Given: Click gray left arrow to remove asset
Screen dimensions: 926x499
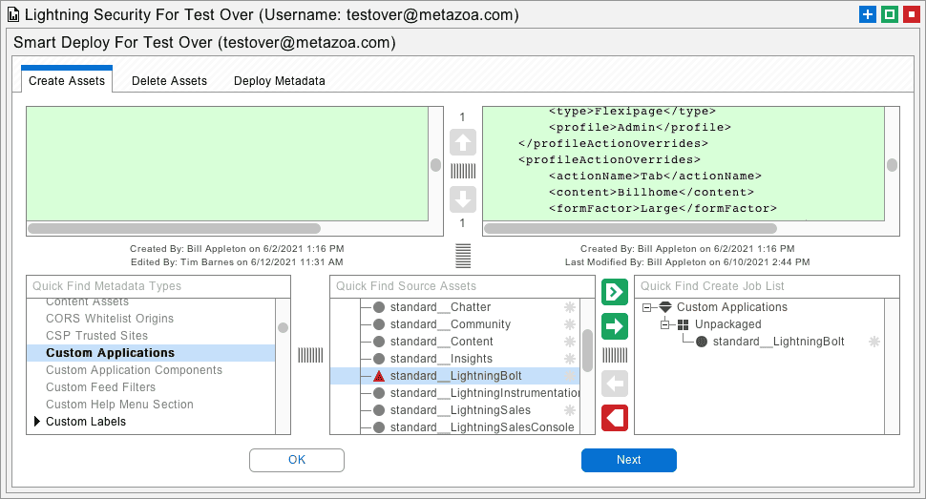Looking at the screenshot, I should tap(614, 384).
